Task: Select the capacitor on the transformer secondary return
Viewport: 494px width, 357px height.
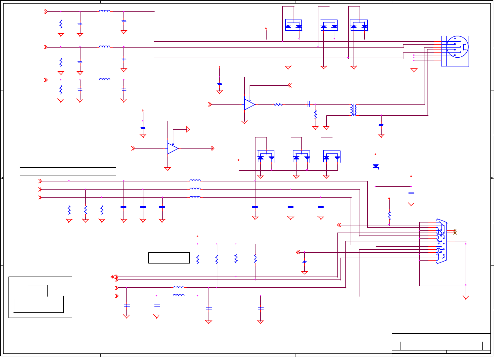Action: 381,125
